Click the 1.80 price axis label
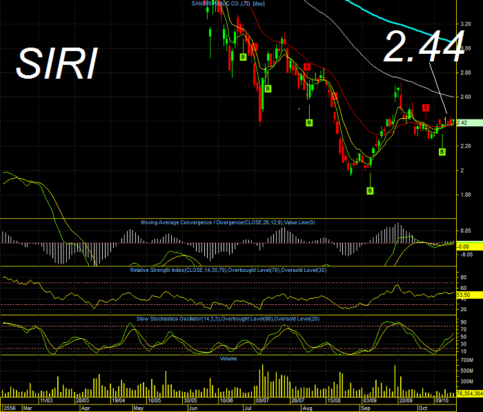483x412 pixels. (x=466, y=195)
